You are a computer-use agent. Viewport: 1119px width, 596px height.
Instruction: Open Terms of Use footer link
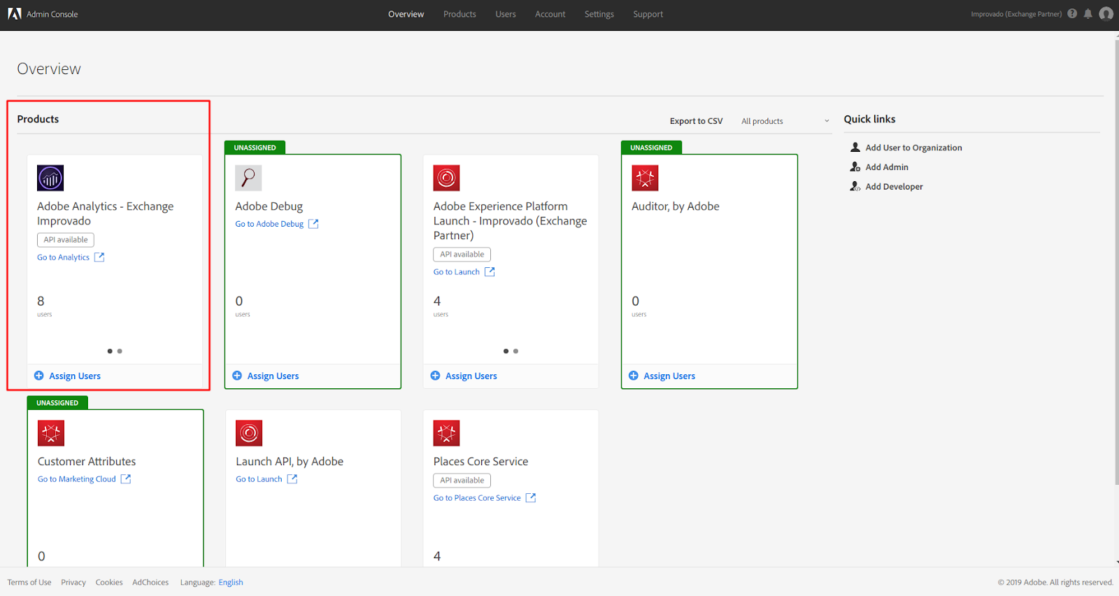point(29,582)
